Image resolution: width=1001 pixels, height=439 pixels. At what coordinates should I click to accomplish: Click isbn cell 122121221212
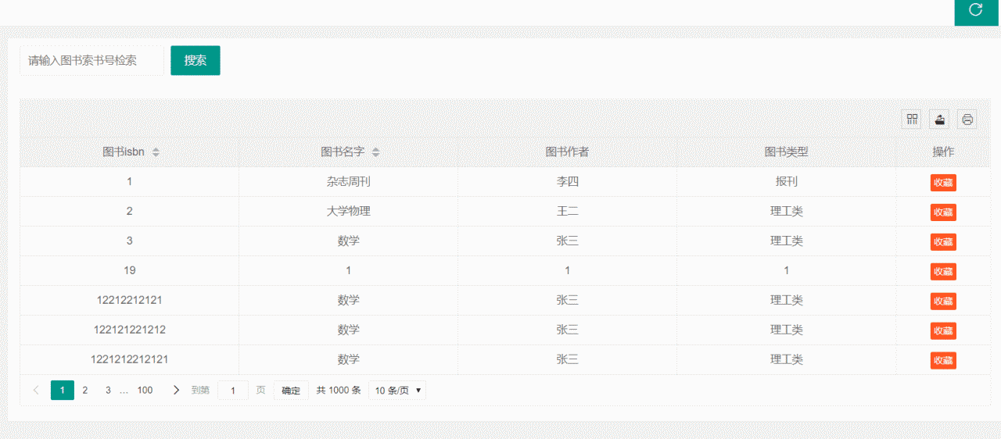coord(129,330)
